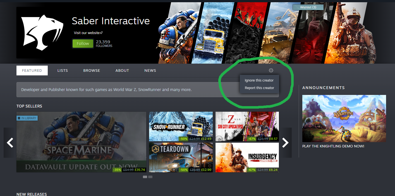Viewport: 395px width, 196px height.
Task: Select the first carousel page dot
Action: tap(145, 177)
